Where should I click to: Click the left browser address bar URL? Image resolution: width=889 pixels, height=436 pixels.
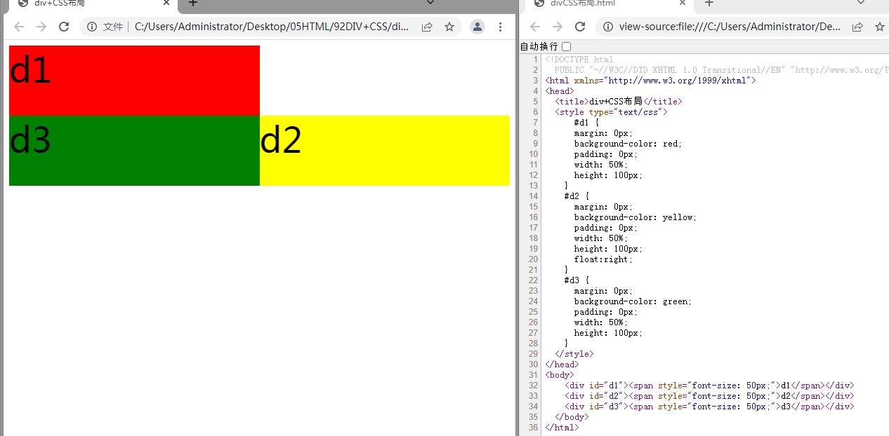tap(270, 27)
